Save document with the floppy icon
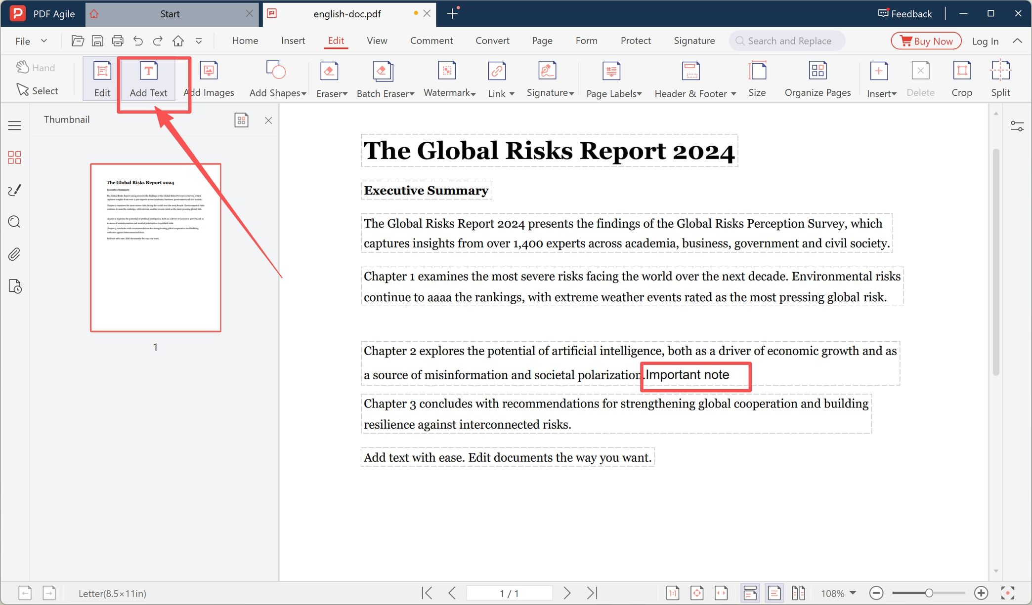The width and height of the screenshot is (1032, 605). click(x=98, y=41)
